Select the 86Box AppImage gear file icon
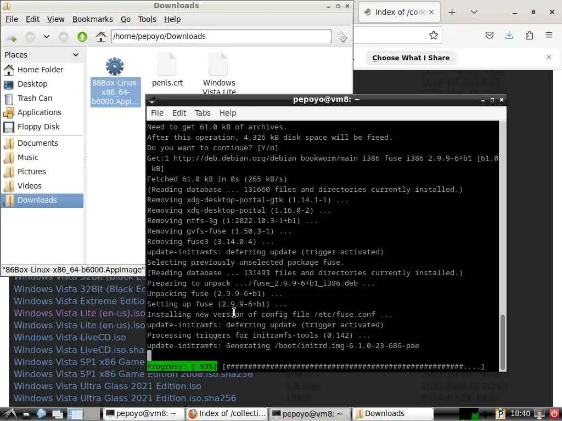 point(115,66)
